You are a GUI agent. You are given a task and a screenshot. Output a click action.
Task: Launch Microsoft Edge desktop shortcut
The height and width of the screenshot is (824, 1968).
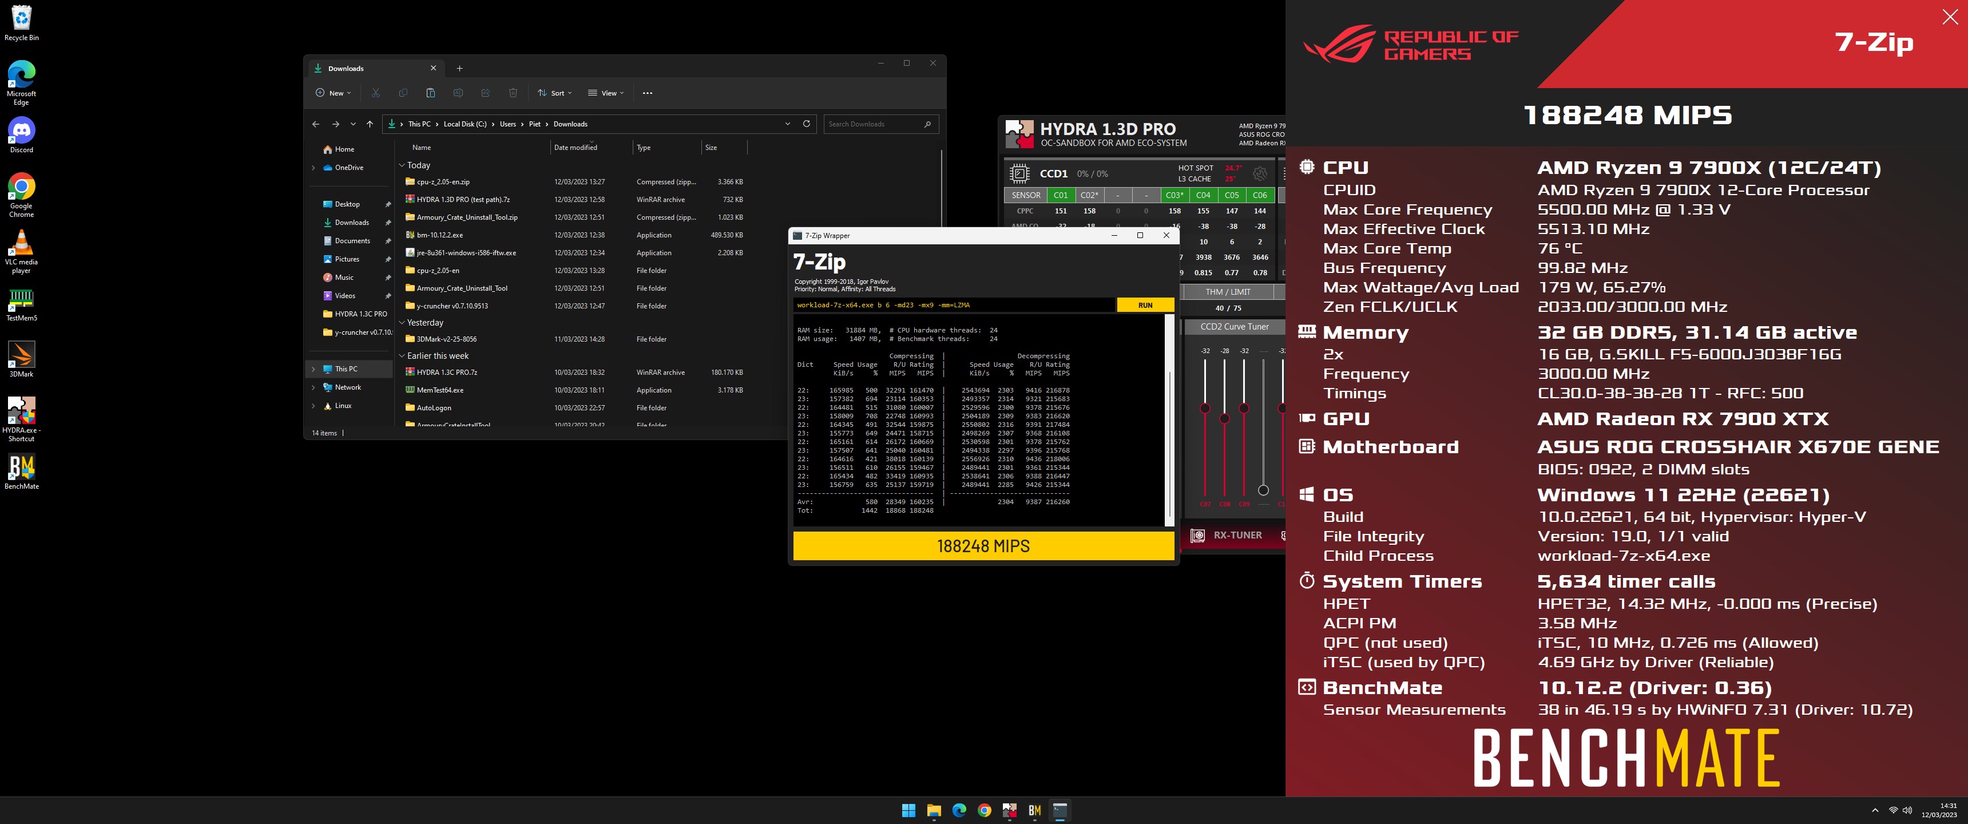(21, 82)
